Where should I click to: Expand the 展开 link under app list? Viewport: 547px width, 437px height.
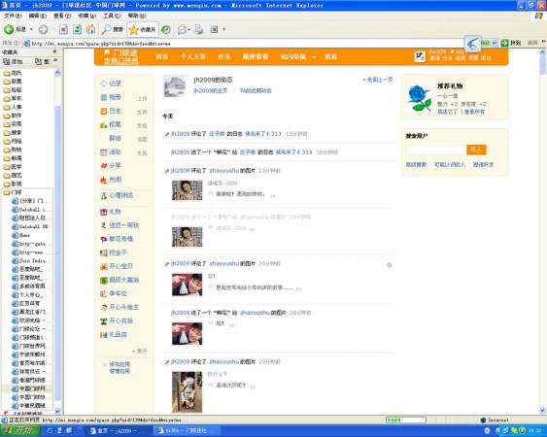click(140, 351)
